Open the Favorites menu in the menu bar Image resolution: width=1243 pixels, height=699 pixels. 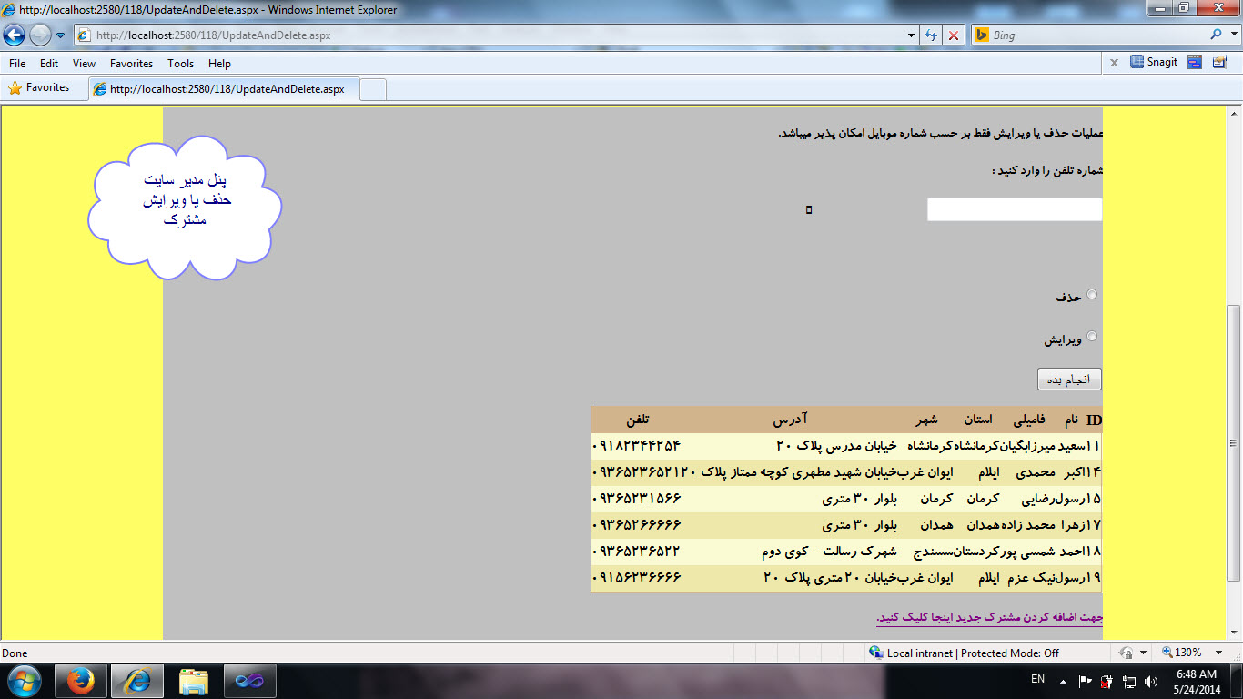point(132,64)
